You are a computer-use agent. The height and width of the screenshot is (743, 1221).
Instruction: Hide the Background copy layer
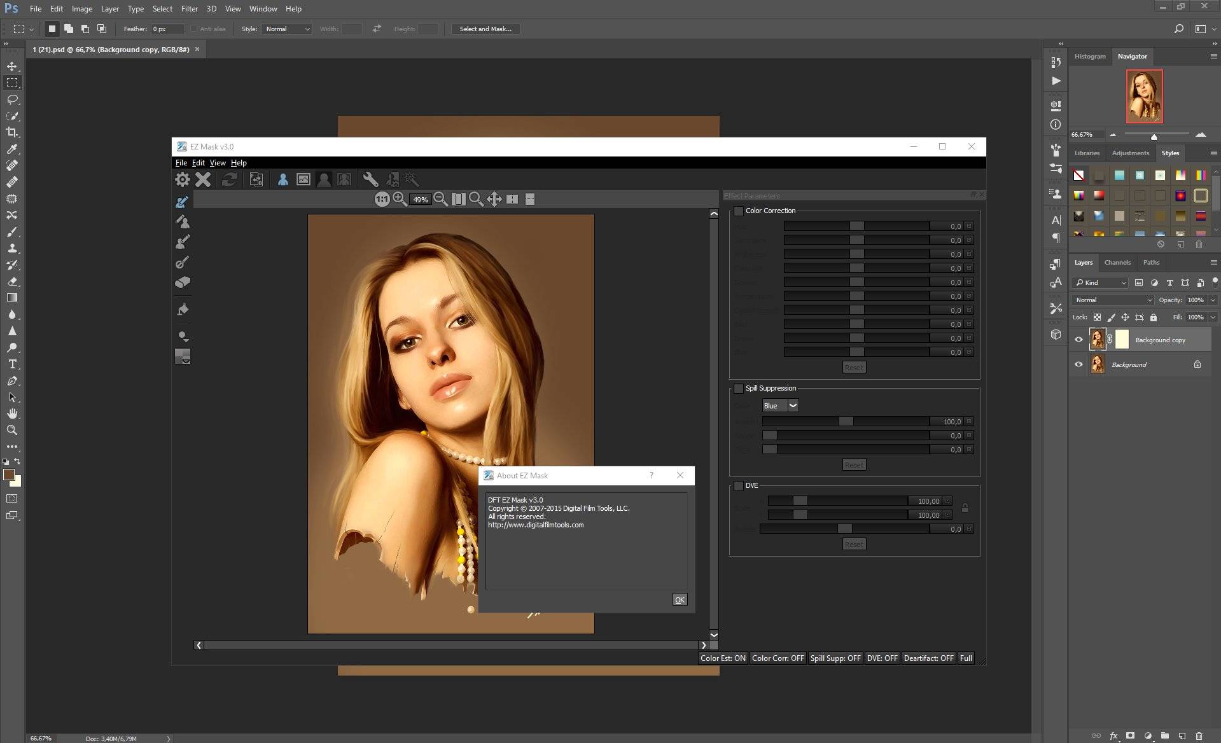(x=1078, y=340)
